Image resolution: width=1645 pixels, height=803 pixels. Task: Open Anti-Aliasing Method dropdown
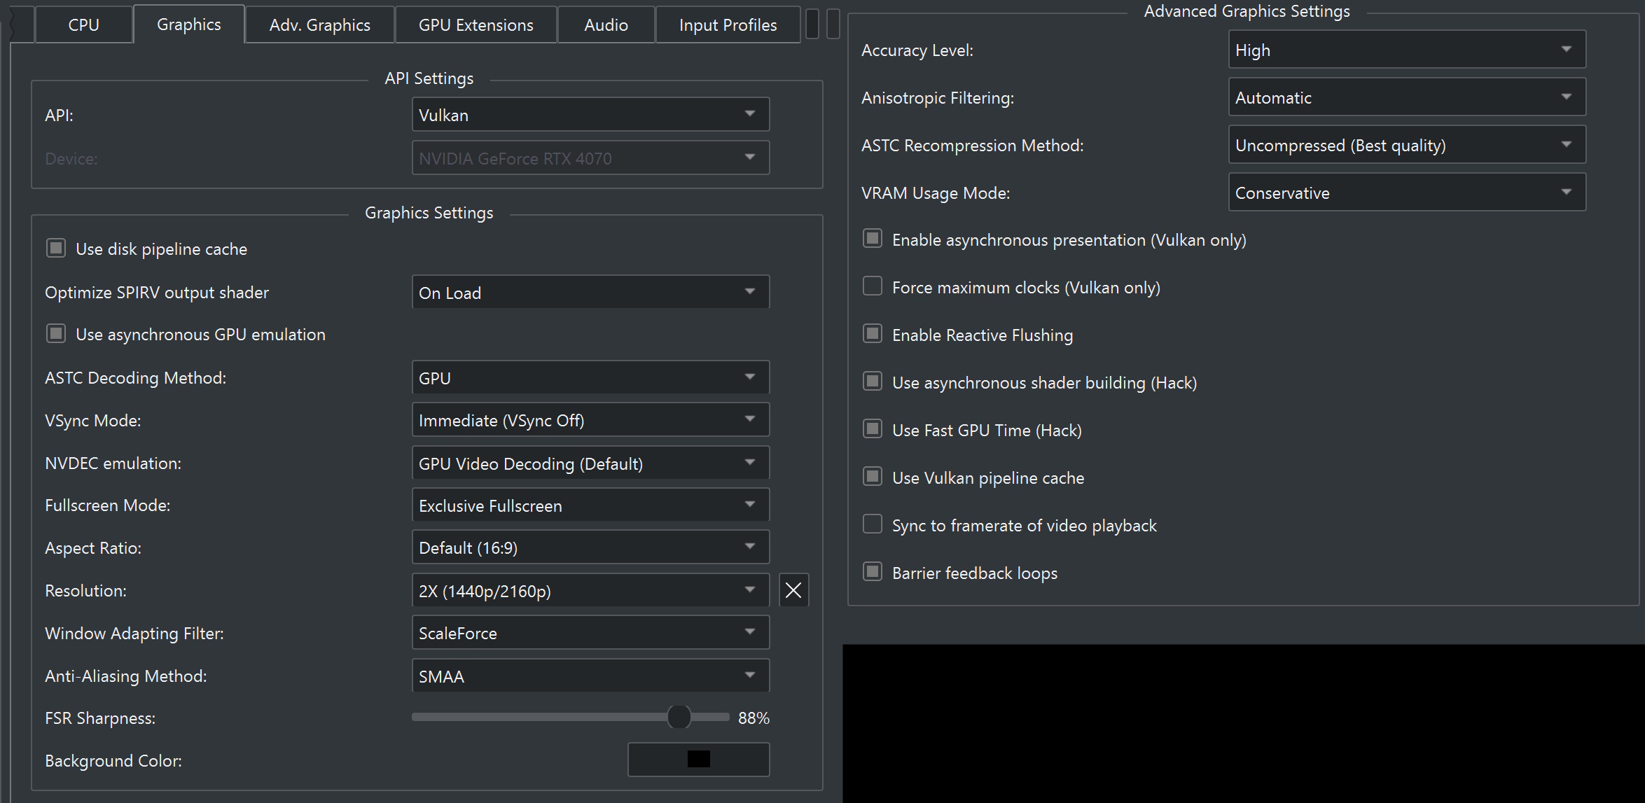(x=590, y=676)
